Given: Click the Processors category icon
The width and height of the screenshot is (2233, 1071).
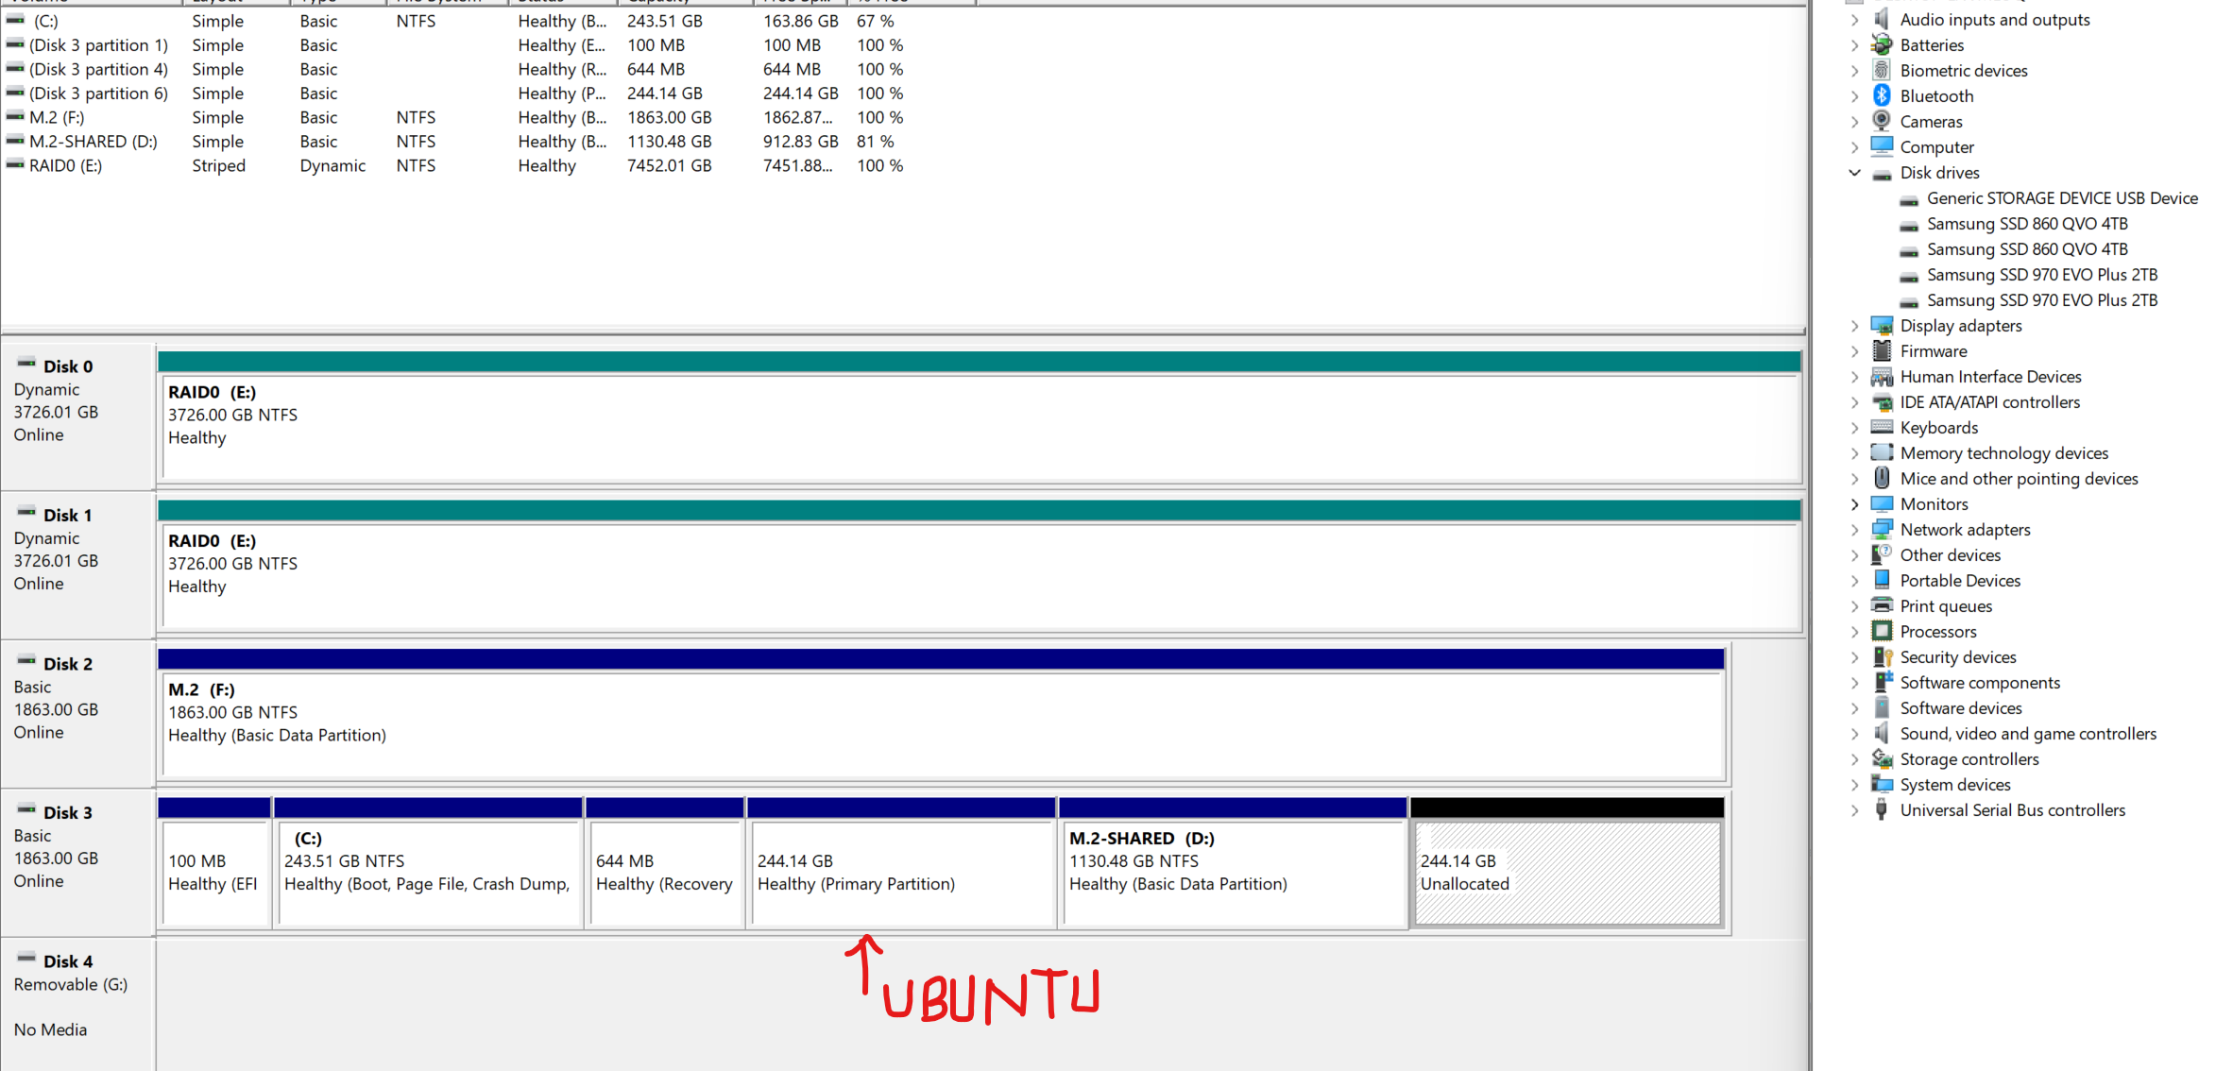Looking at the screenshot, I should coord(1882,631).
